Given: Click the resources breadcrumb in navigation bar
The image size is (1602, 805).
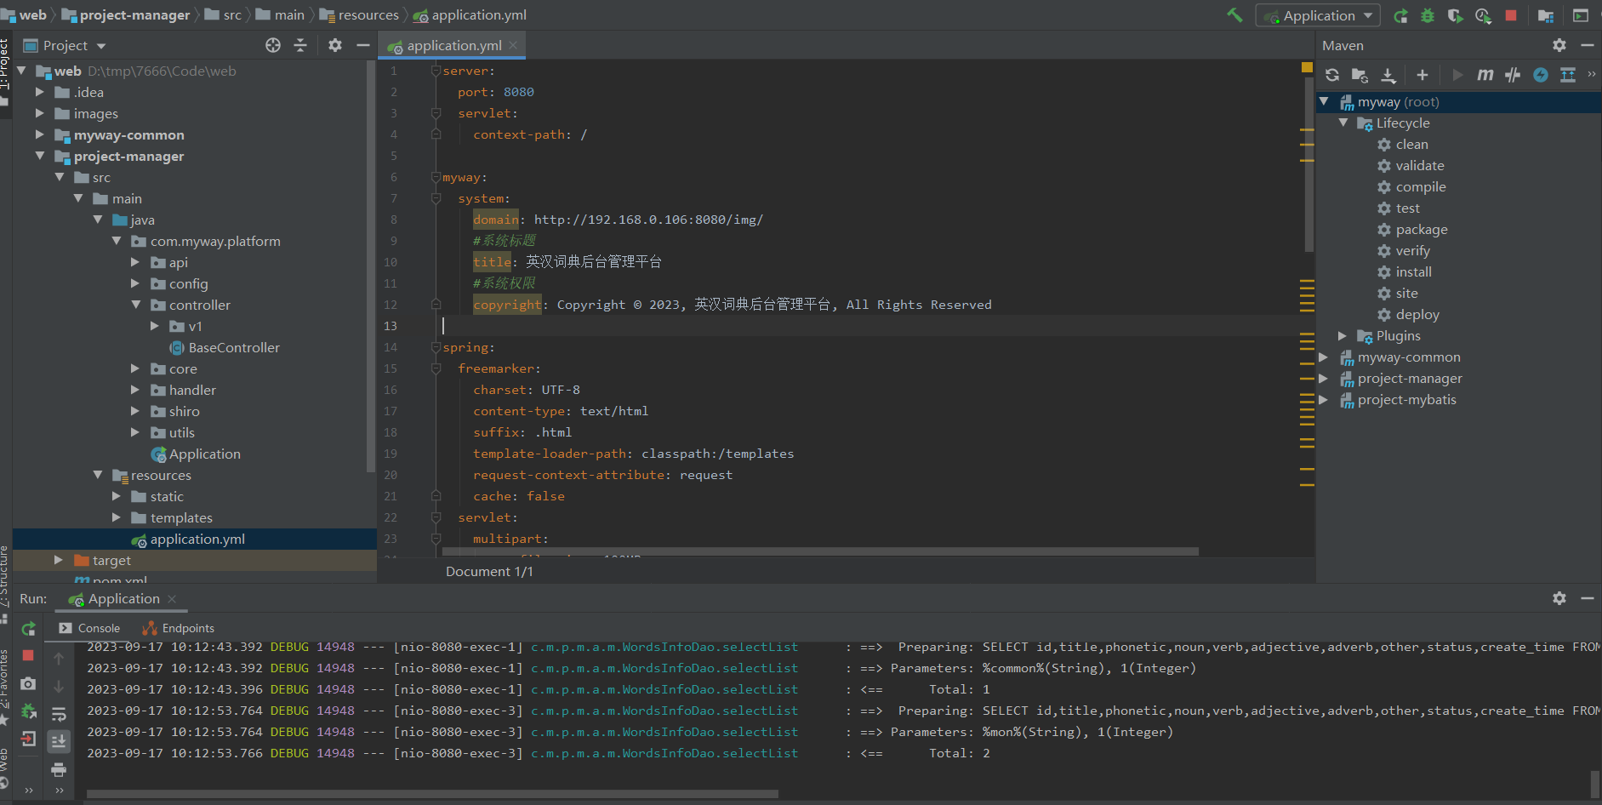Looking at the screenshot, I should point(360,15).
